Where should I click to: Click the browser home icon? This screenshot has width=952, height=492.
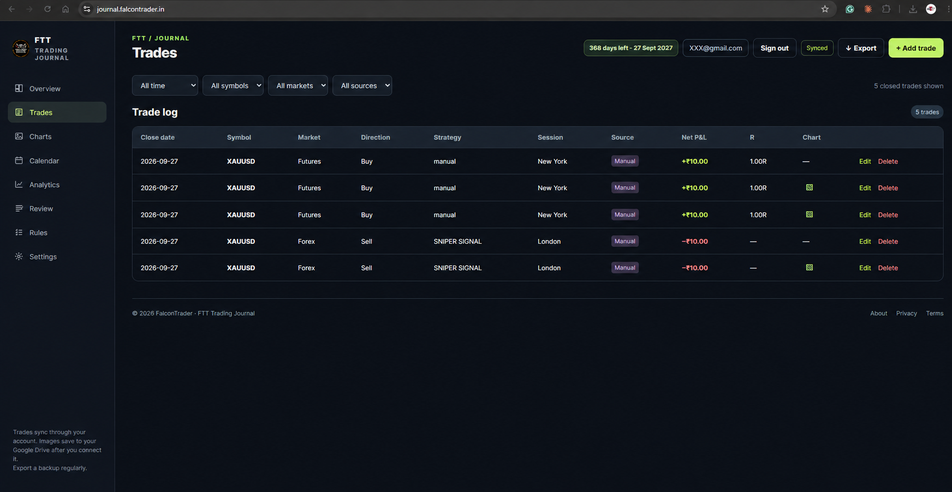(66, 9)
